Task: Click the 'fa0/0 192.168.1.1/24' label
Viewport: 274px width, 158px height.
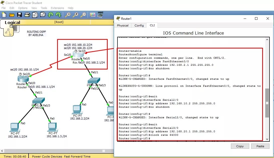Action: coord(41,87)
